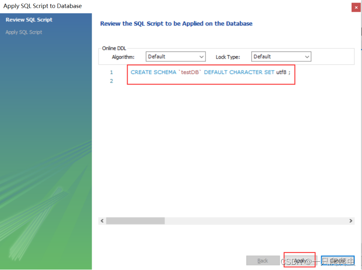This screenshot has height=270, width=362.
Task: Click the chevron on the Lock Type combo box
Action: (x=308, y=57)
